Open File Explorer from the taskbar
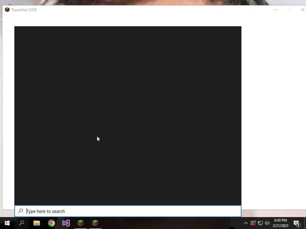Image resolution: width=306 pixels, height=229 pixels. (36, 223)
